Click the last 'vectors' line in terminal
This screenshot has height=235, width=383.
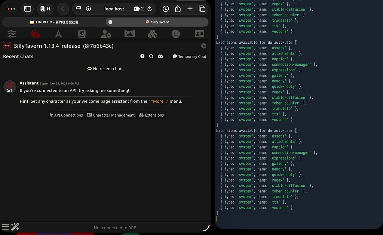[x=256, y=208]
